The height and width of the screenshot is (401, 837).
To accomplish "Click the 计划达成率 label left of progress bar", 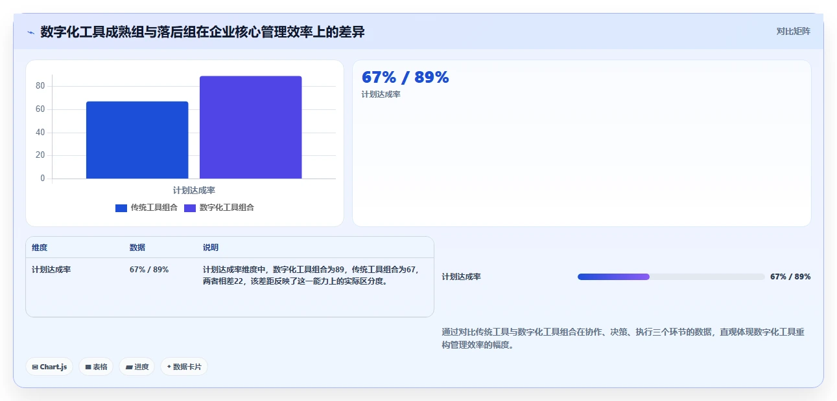I will 462,277.
